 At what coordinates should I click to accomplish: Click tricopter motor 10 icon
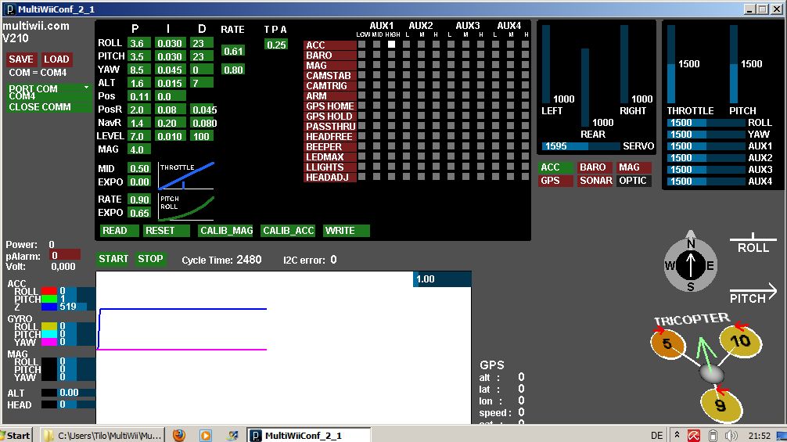tap(735, 340)
